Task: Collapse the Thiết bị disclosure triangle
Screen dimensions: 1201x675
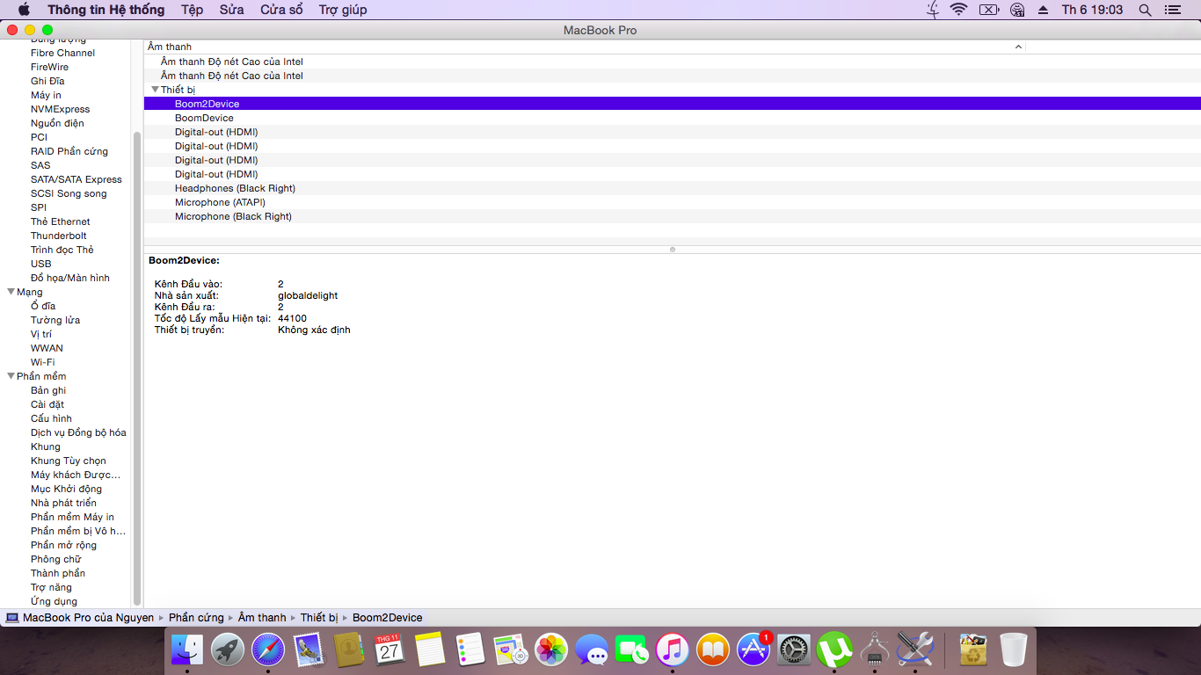Action: [x=155, y=90]
